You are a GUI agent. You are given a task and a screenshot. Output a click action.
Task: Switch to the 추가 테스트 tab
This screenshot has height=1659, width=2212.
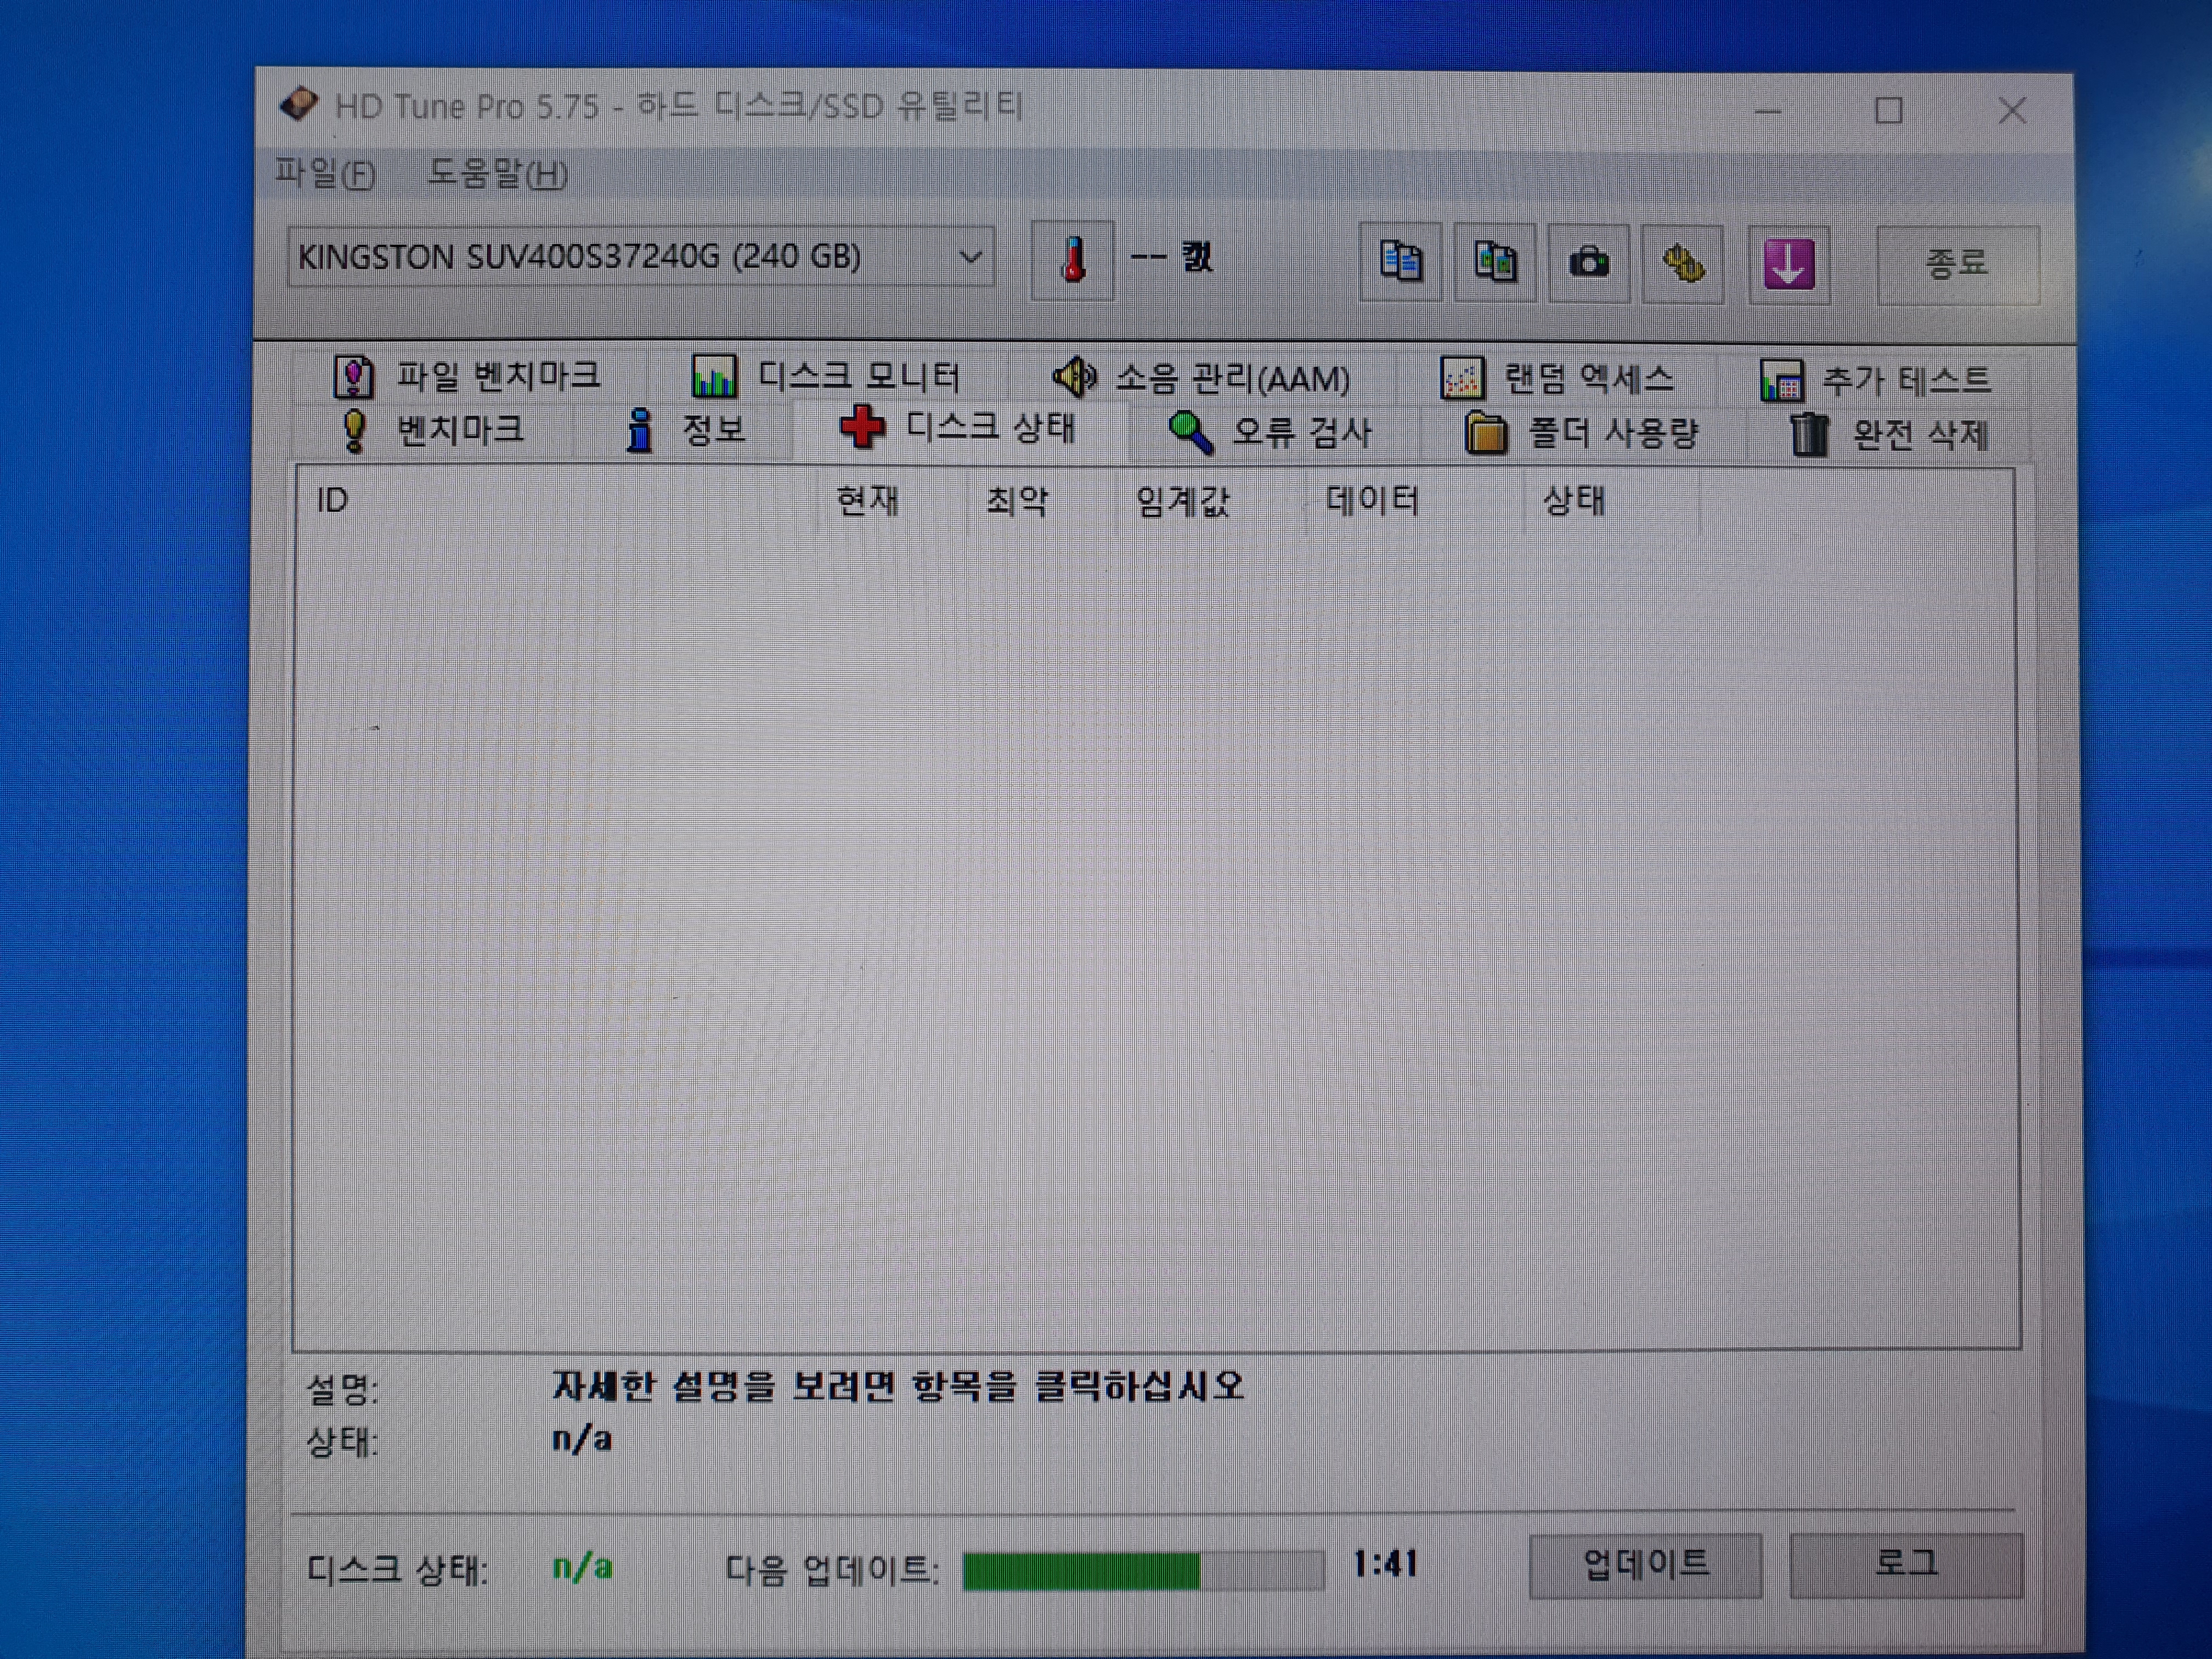click(x=1875, y=381)
